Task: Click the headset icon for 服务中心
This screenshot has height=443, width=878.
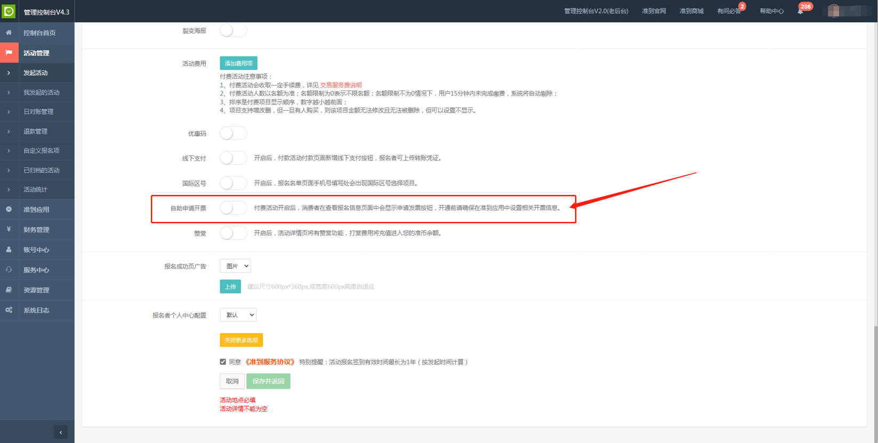Action: pos(9,270)
